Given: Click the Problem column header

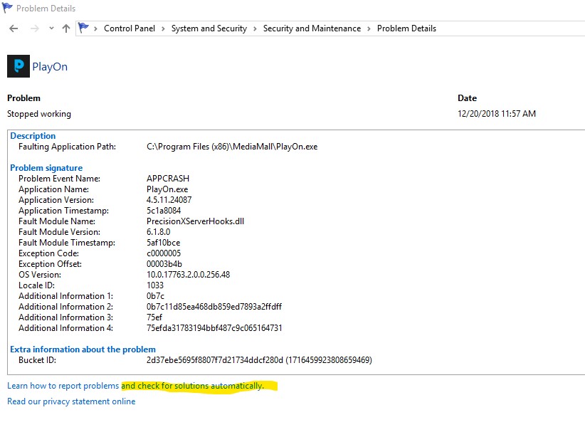Looking at the screenshot, I should click(23, 98).
